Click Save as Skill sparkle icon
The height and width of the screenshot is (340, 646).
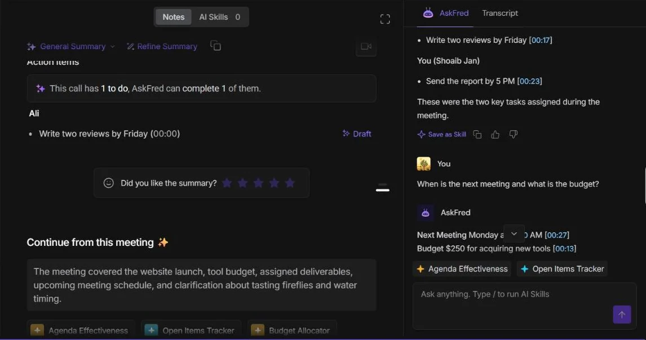tap(421, 134)
